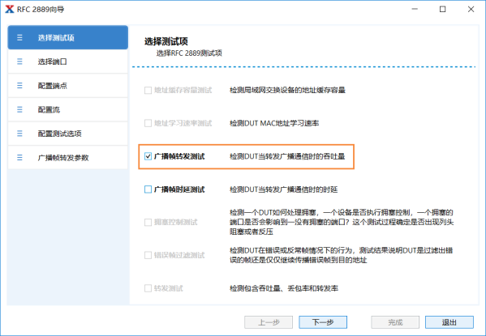The width and height of the screenshot is (486, 336).
Task: Open the 配置测试选项 wizard step
Action: 68,134
